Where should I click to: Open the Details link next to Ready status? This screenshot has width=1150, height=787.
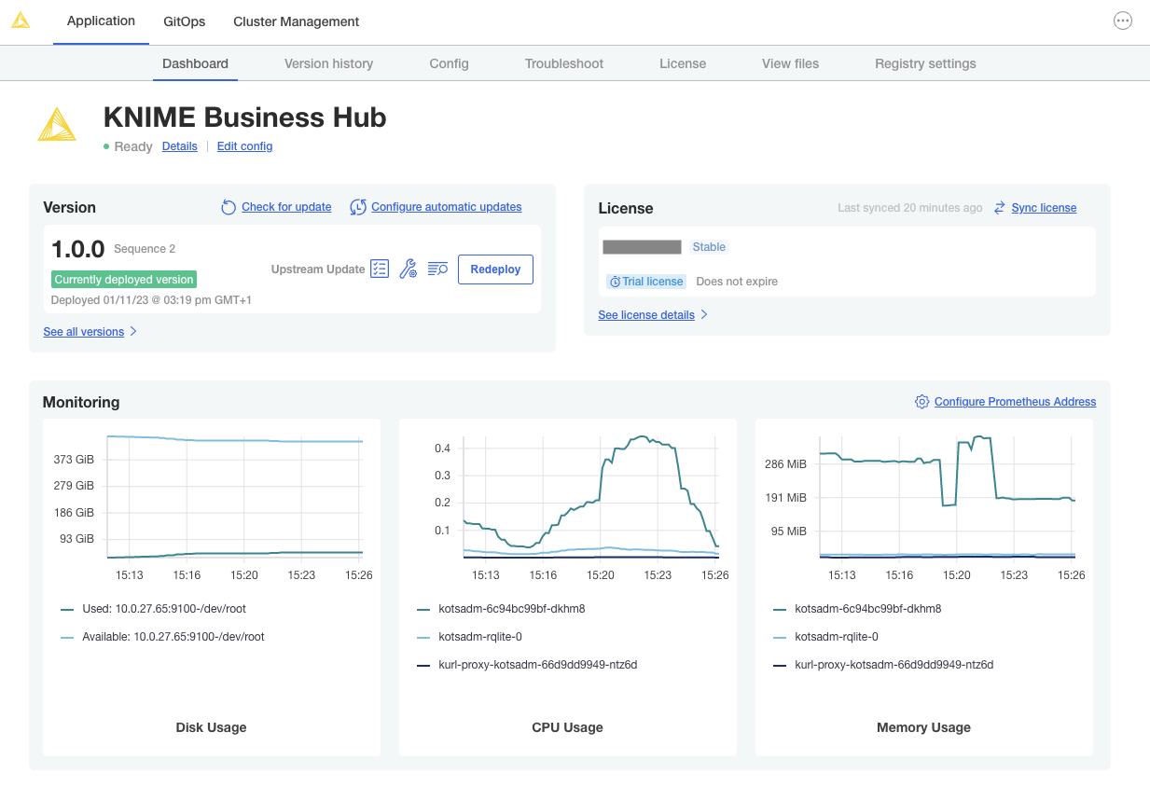[x=179, y=146]
